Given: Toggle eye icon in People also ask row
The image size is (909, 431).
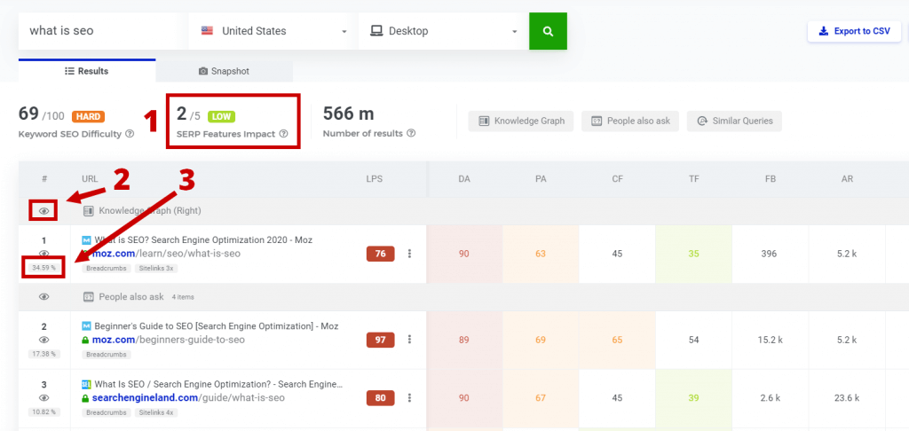Looking at the screenshot, I should (x=43, y=297).
